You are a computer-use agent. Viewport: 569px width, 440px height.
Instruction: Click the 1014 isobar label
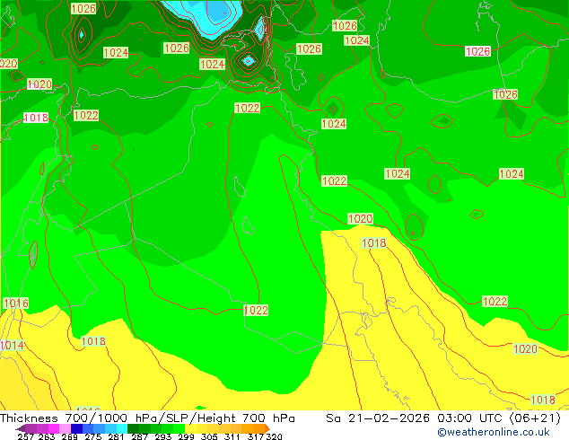(12, 345)
